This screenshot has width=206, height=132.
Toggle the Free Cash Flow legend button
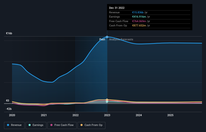tap(62, 125)
